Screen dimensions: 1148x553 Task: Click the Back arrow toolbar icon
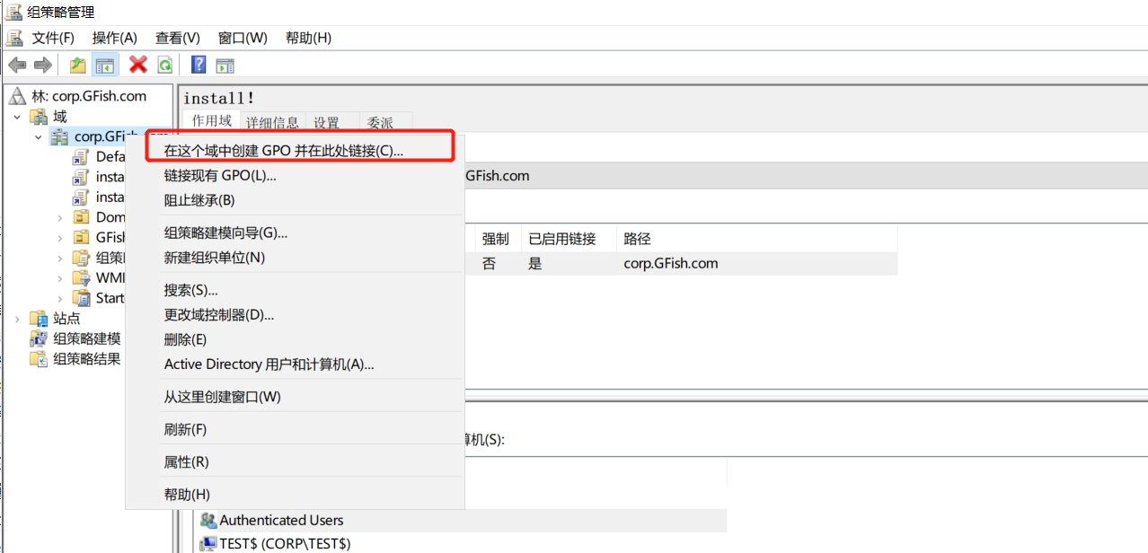coord(16,65)
